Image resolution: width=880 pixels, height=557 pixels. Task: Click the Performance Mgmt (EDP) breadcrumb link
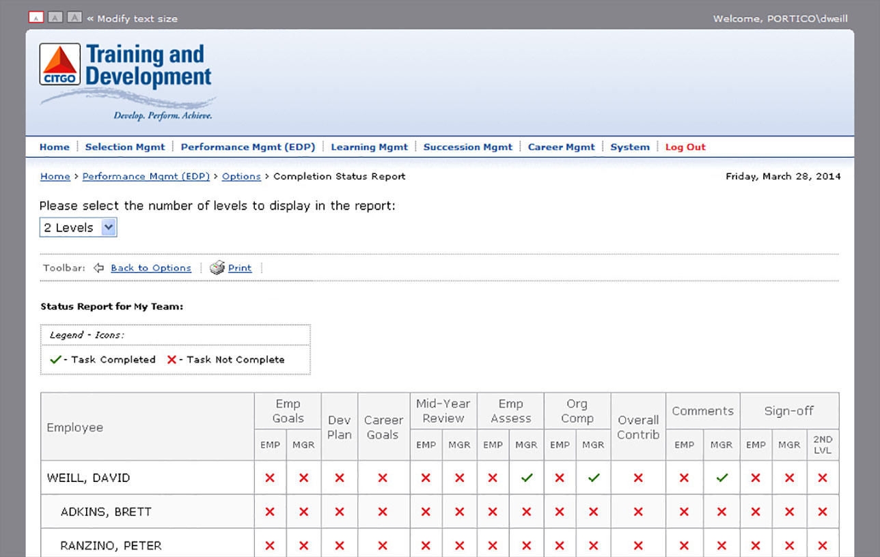[x=146, y=176]
